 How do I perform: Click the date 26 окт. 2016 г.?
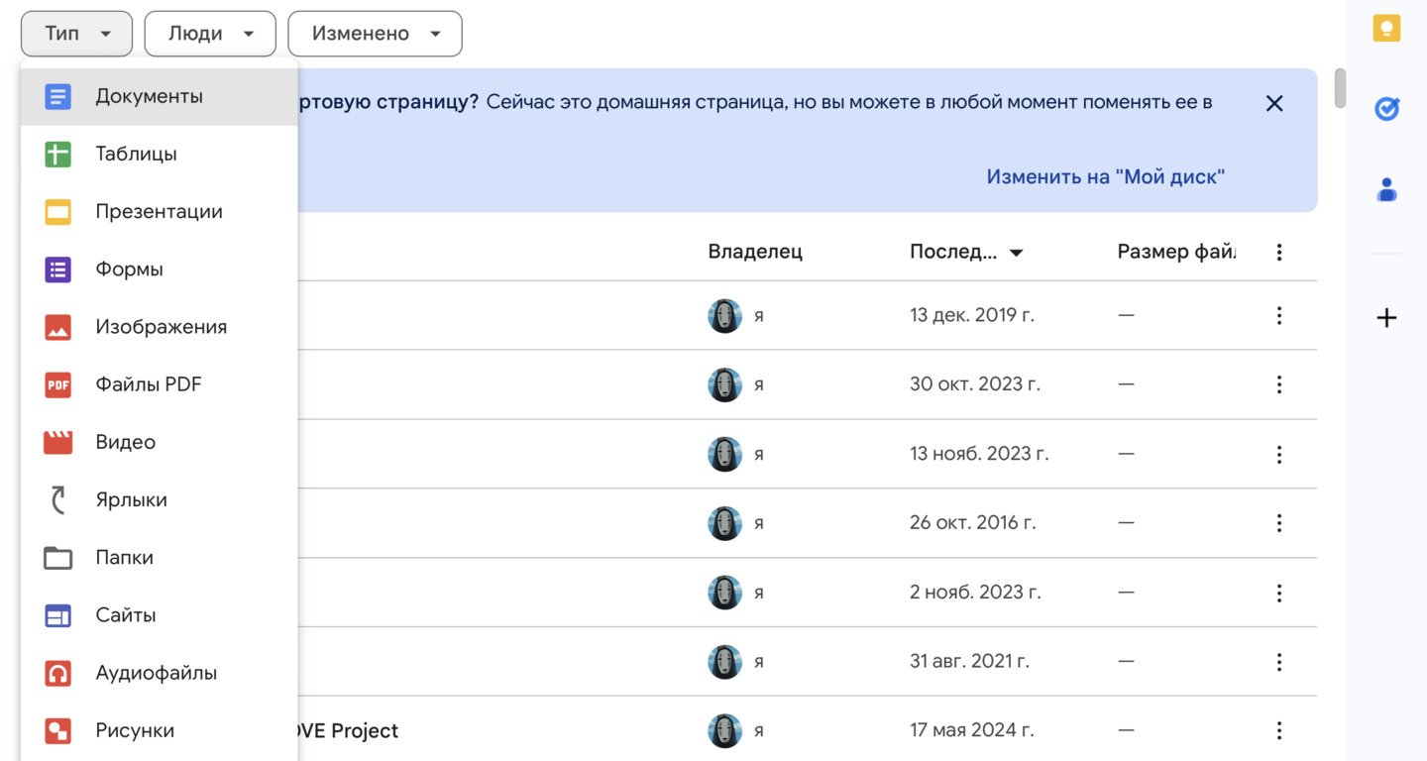pyautogui.click(x=973, y=522)
